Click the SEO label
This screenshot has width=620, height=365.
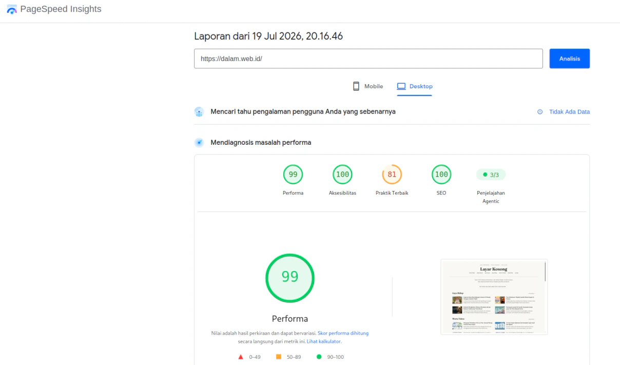click(441, 193)
